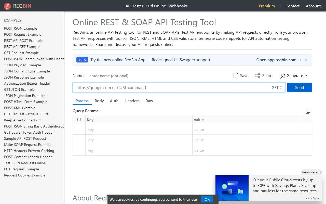Send the API request

300,87
